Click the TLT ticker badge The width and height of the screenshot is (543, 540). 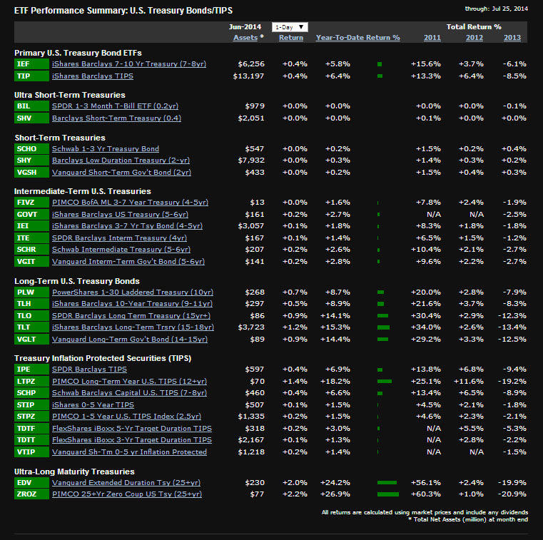click(31, 327)
